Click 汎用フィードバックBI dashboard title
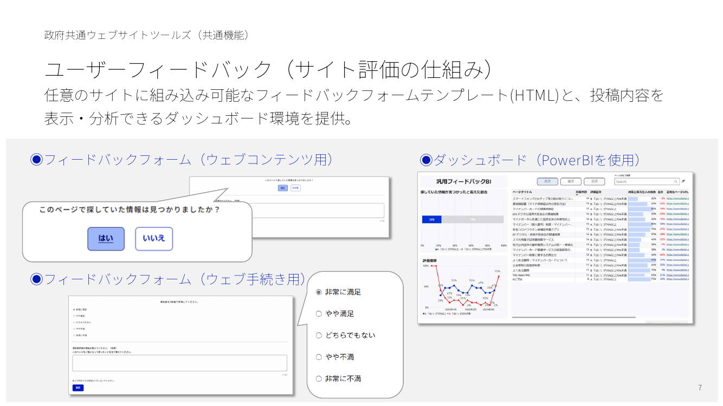Screen dimensions: 723x406 click(x=463, y=181)
